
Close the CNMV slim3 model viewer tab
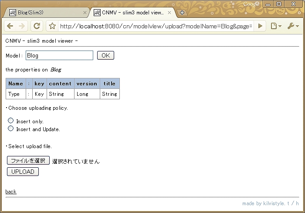point(169,13)
